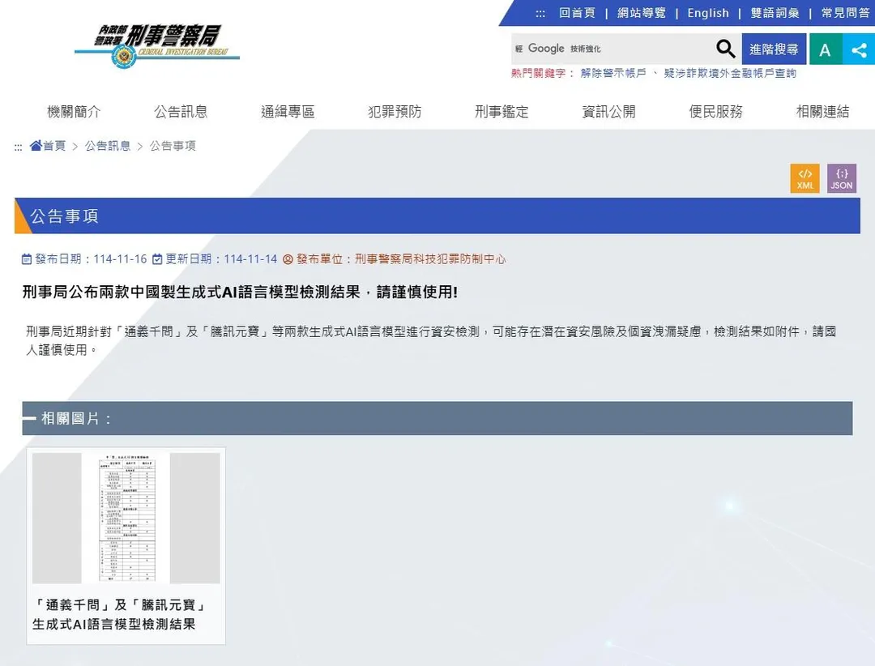Open the 網站導覽 sitemap link

click(642, 13)
